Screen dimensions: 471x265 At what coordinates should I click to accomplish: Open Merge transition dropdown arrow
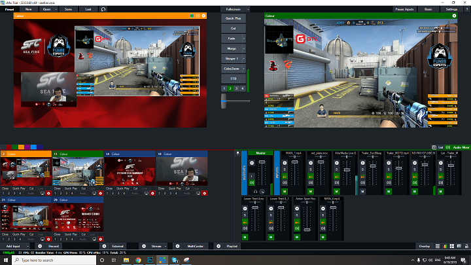[x=243, y=48]
